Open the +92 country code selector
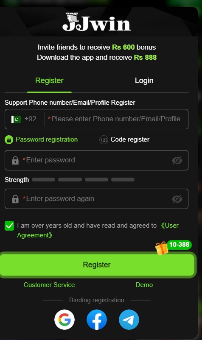 (x=31, y=119)
